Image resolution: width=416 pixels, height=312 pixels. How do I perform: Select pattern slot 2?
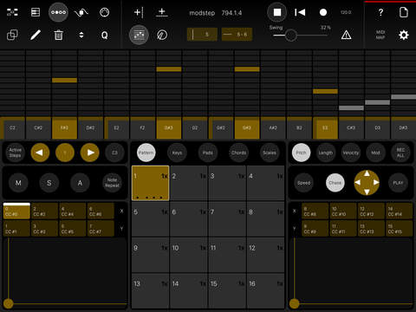pyautogui.click(x=189, y=183)
